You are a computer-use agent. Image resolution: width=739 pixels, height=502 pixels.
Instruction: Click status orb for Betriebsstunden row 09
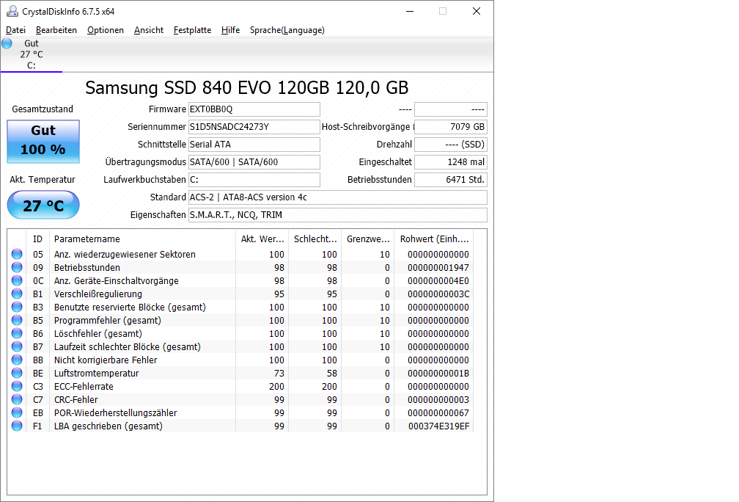point(17,267)
